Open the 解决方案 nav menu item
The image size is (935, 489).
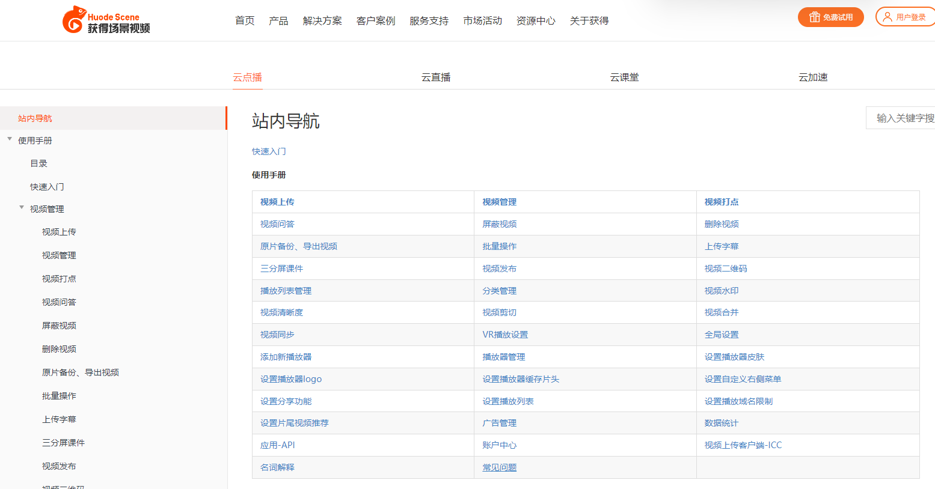pos(322,21)
